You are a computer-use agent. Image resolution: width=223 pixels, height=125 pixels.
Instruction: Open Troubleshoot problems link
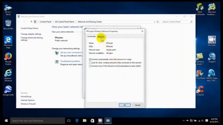pyautogui.click(x=70, y=61)
